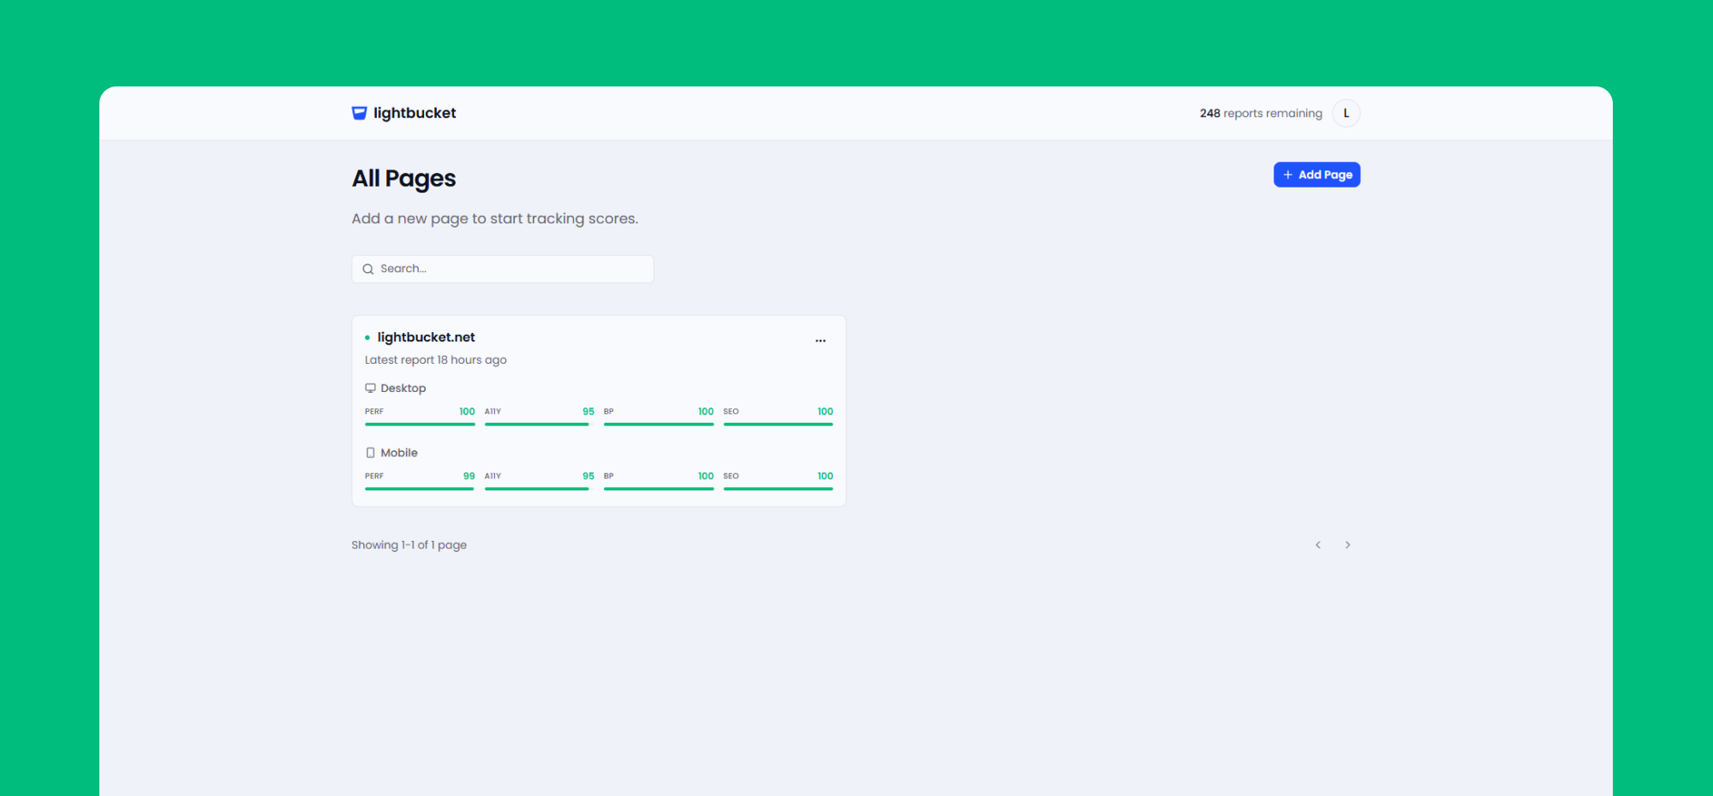This screenshot has height=796, width=1713.
Task: Go to the previous page arrow
Action: pos(1318,545)
